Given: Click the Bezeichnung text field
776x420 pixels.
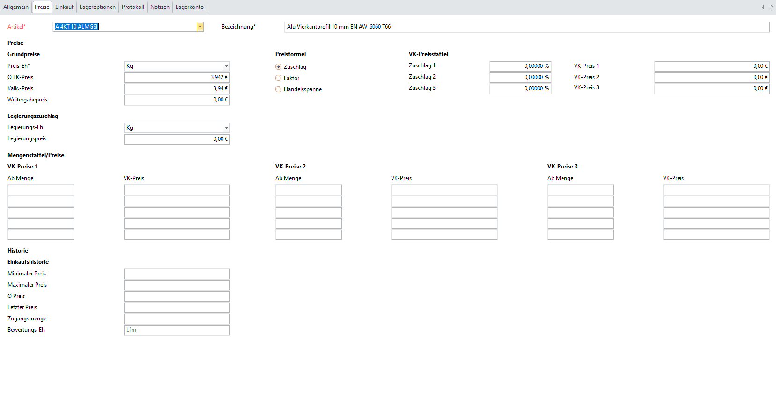Looking at the screenshot, I should (x=527, y=27).
